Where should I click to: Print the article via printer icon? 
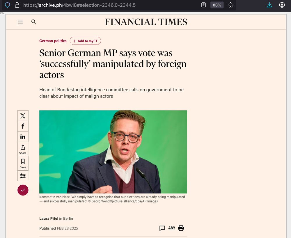point(181,228)
